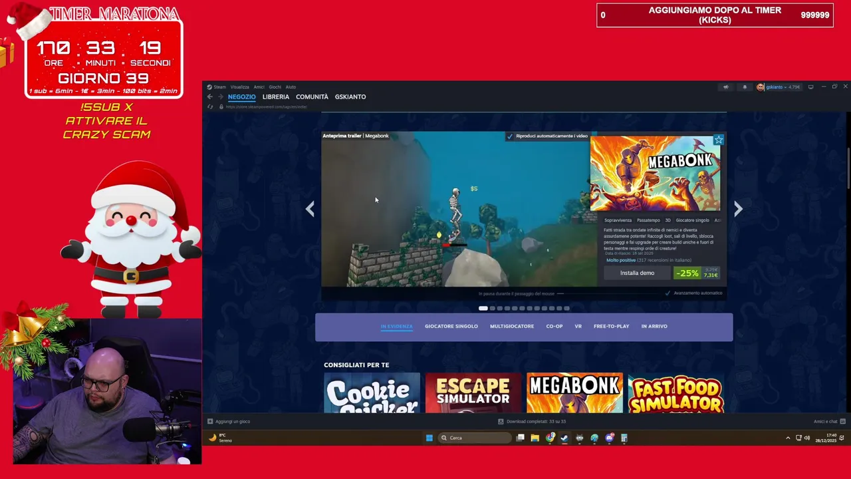
Task: Open the Amici menu
Action: (259, 87)
